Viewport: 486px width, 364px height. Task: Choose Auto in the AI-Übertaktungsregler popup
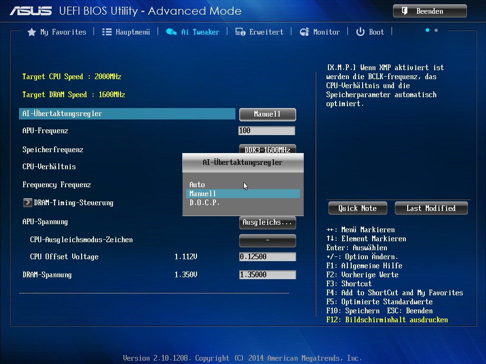[243, 185]
